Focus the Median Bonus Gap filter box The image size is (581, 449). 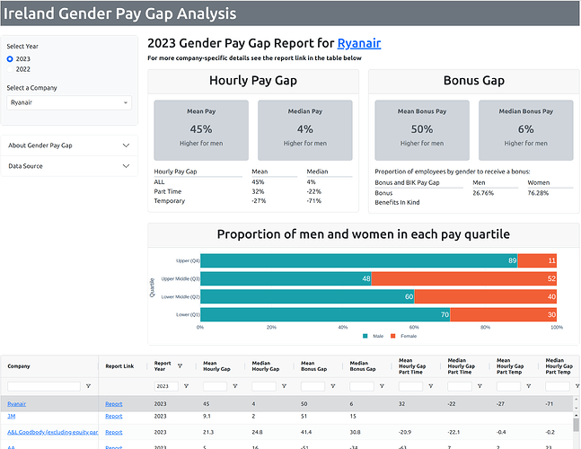[x=362, y=386]
